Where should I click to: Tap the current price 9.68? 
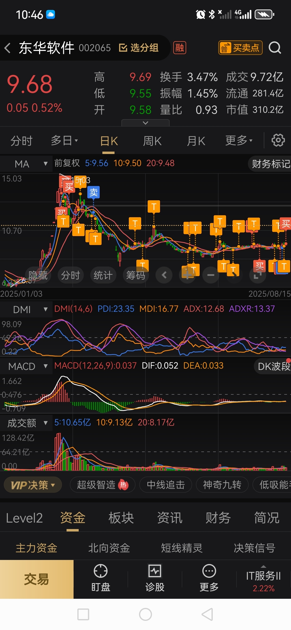click(x=30, y=84)
